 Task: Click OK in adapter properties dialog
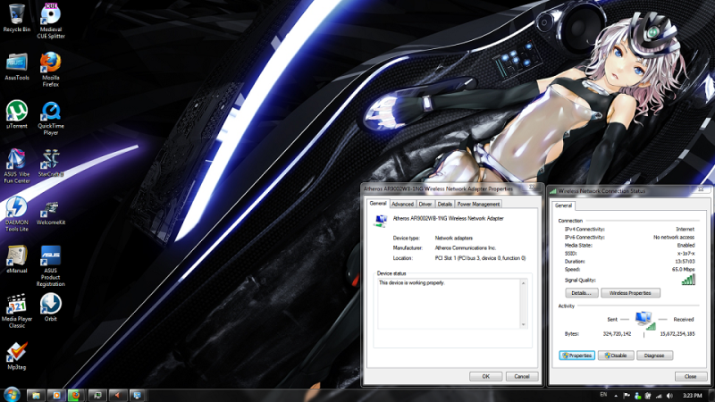pyautogui.click(x=485, y=376)
